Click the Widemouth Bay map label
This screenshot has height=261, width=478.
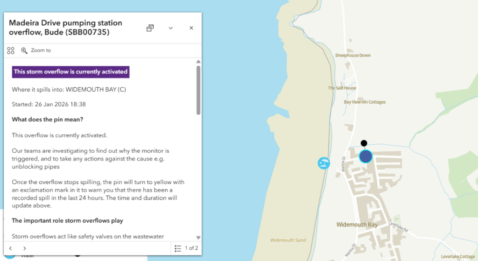click(357, 225)
